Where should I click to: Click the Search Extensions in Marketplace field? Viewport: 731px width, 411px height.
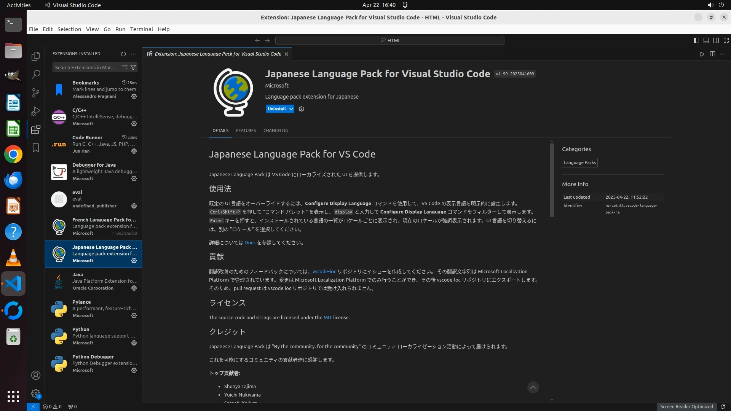[x=86, y=67]
